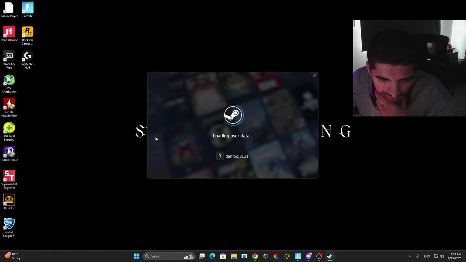Select Wootility Web desktop icon
The height and width of the screenshot is (262, 466).
9,60
